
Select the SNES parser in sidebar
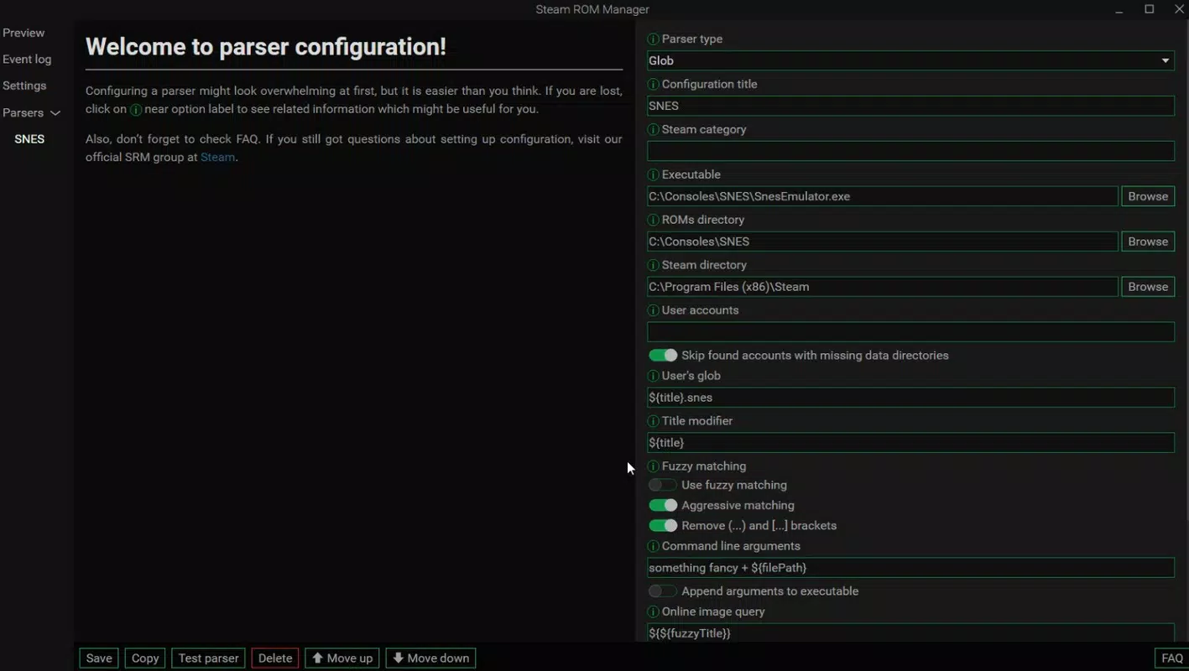click(29, 139)
